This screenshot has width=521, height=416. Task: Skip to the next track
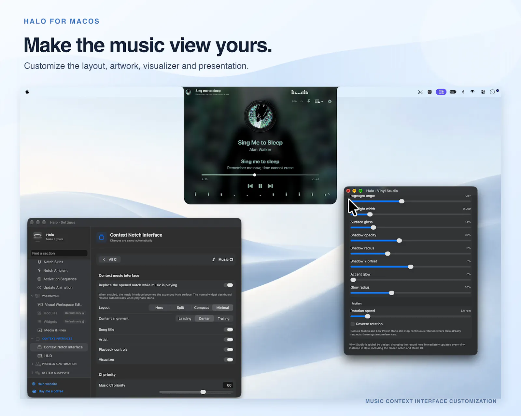(x=270, y=186)
